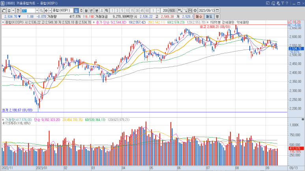Expand the dropdown beside the speaker icon
This screenshot has width=305, height=171.
(50, 11)
